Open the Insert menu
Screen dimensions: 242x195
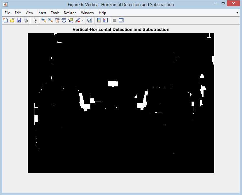(42, 13)
